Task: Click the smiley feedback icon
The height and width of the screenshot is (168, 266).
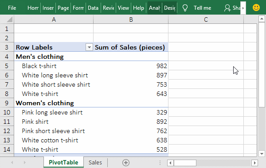Action: (x=256, y=8)
